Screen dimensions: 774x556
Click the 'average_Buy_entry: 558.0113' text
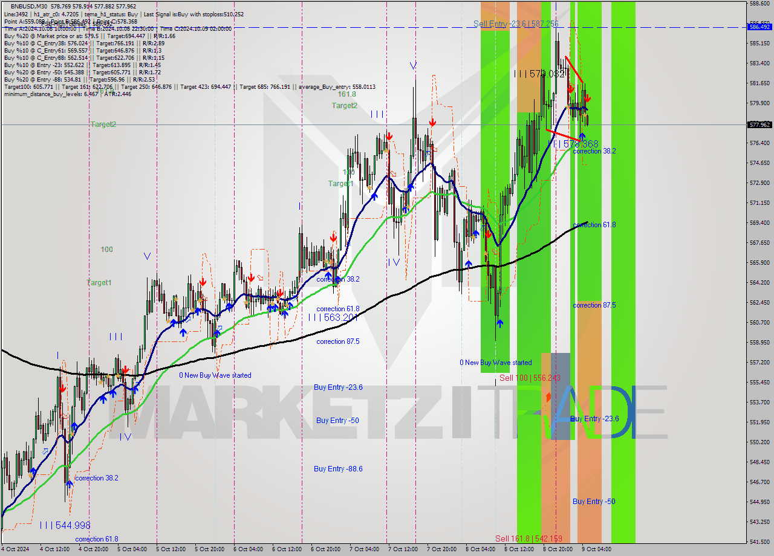tap(338, 86)
